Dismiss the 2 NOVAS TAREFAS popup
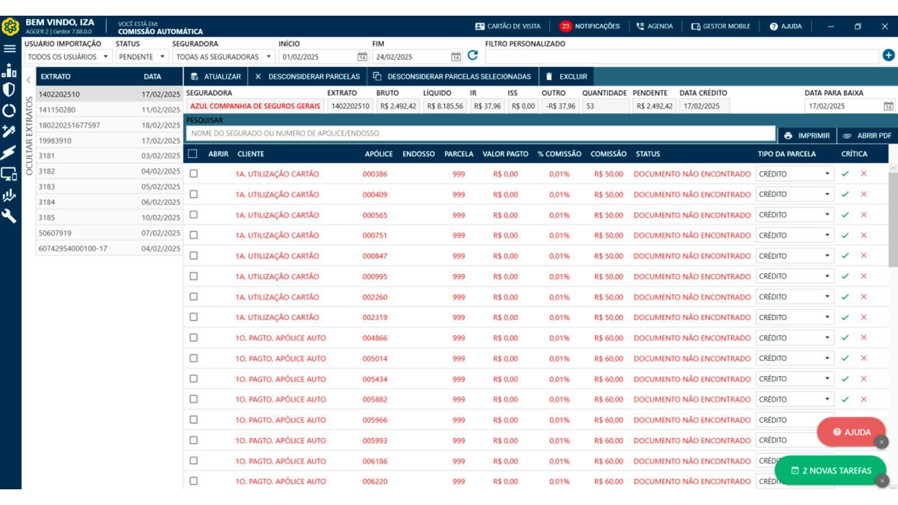Image resolution: width=898 pixels, height=505 pixels. [882, 481]
